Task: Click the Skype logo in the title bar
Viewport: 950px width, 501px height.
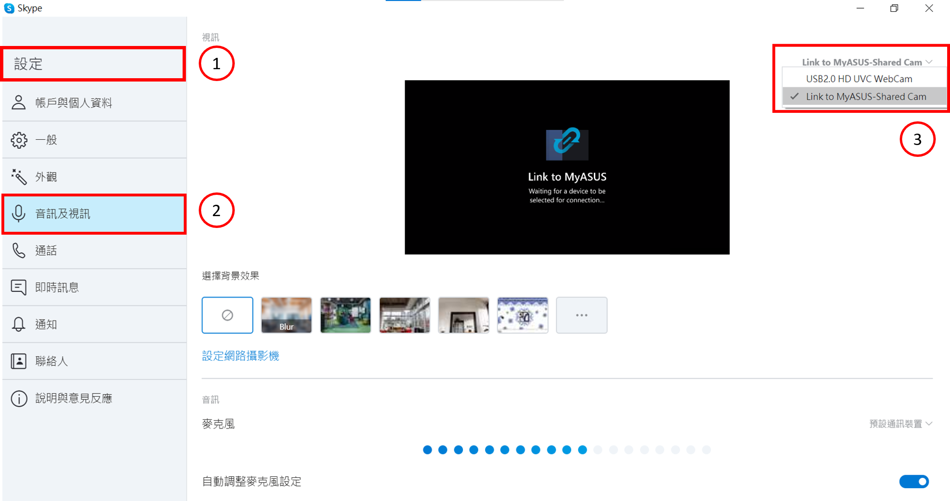Action: 9,8
